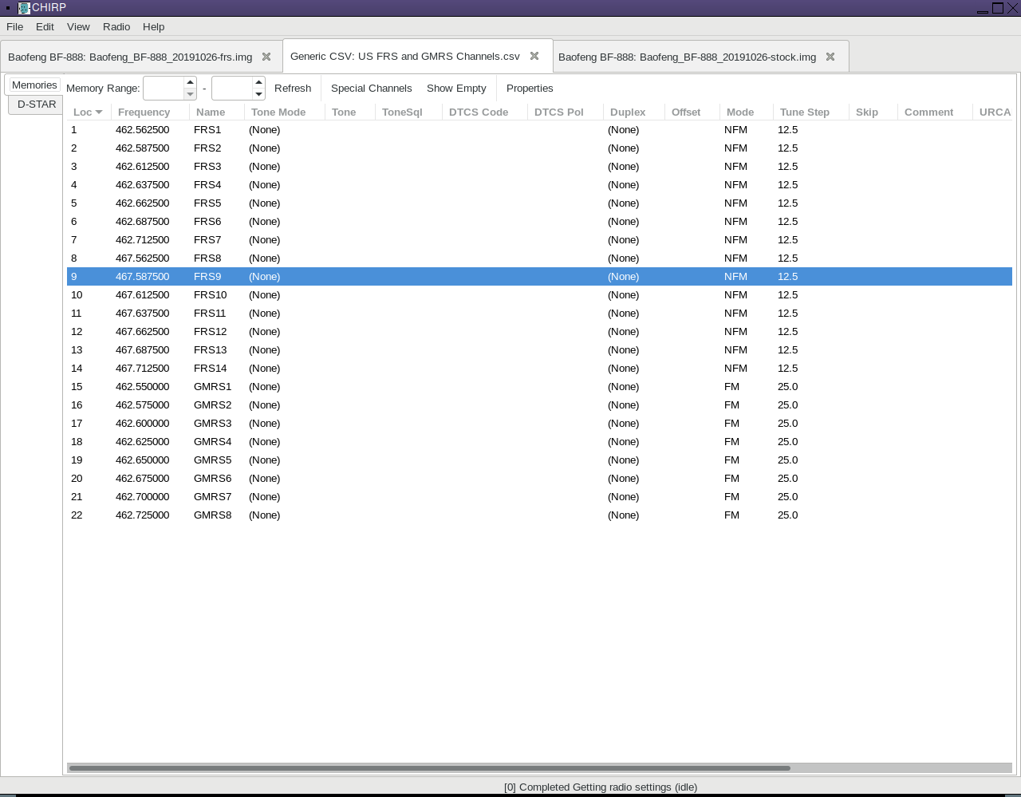Select frequency cell 467.562500
1021x797 pixels.
pyautogui.click(x=142, y=258)
